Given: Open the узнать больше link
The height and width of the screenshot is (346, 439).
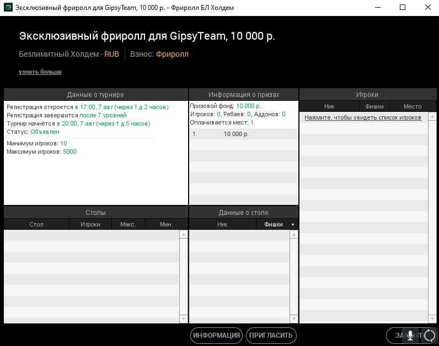Looking at the screenshot, I should click(x=40, y=72).
